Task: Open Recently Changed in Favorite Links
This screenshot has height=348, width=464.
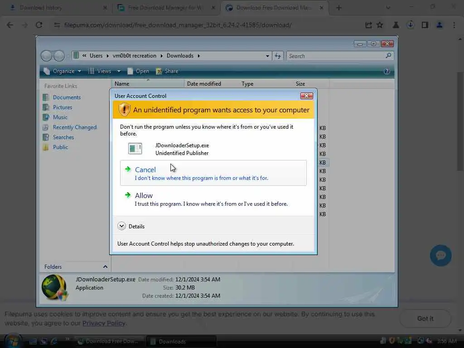Action: [x=75, y=127]
